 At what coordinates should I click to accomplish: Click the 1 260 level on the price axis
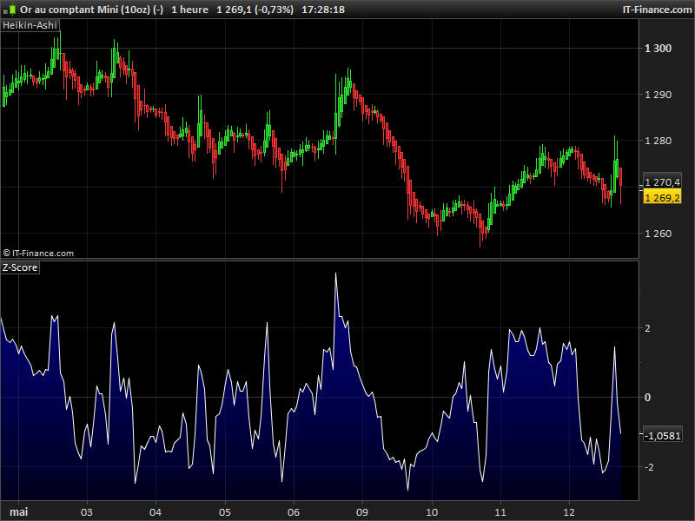(x=659, y=234)
